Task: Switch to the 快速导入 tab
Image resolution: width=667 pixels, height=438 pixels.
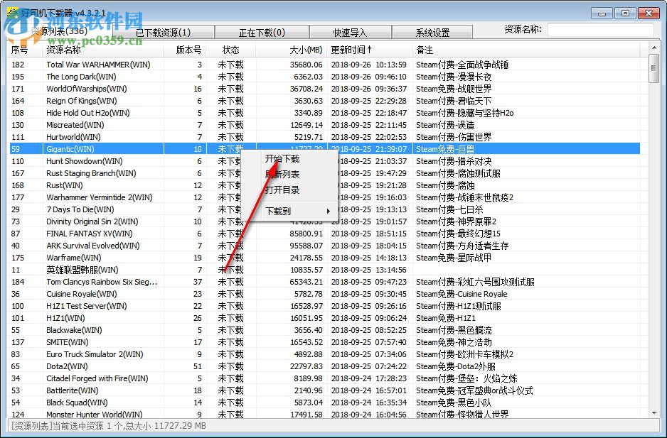Action: [350, 33]
